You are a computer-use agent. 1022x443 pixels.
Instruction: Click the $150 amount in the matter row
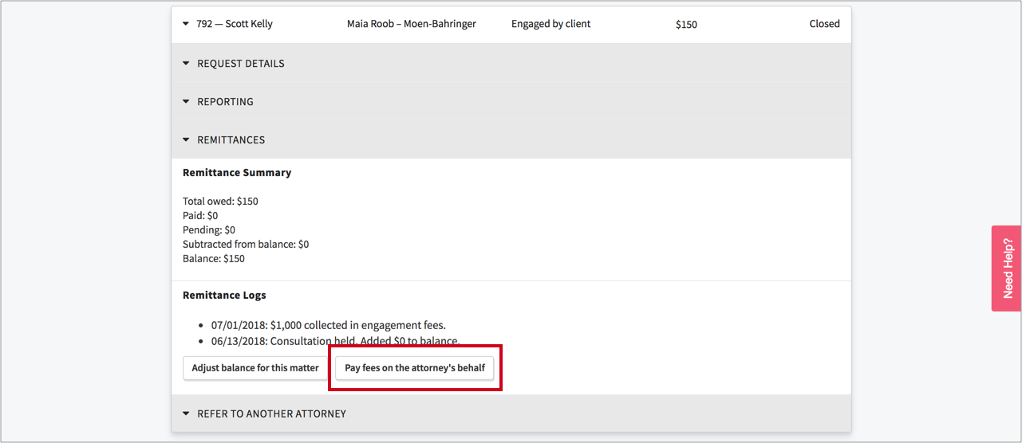point(686,25)
